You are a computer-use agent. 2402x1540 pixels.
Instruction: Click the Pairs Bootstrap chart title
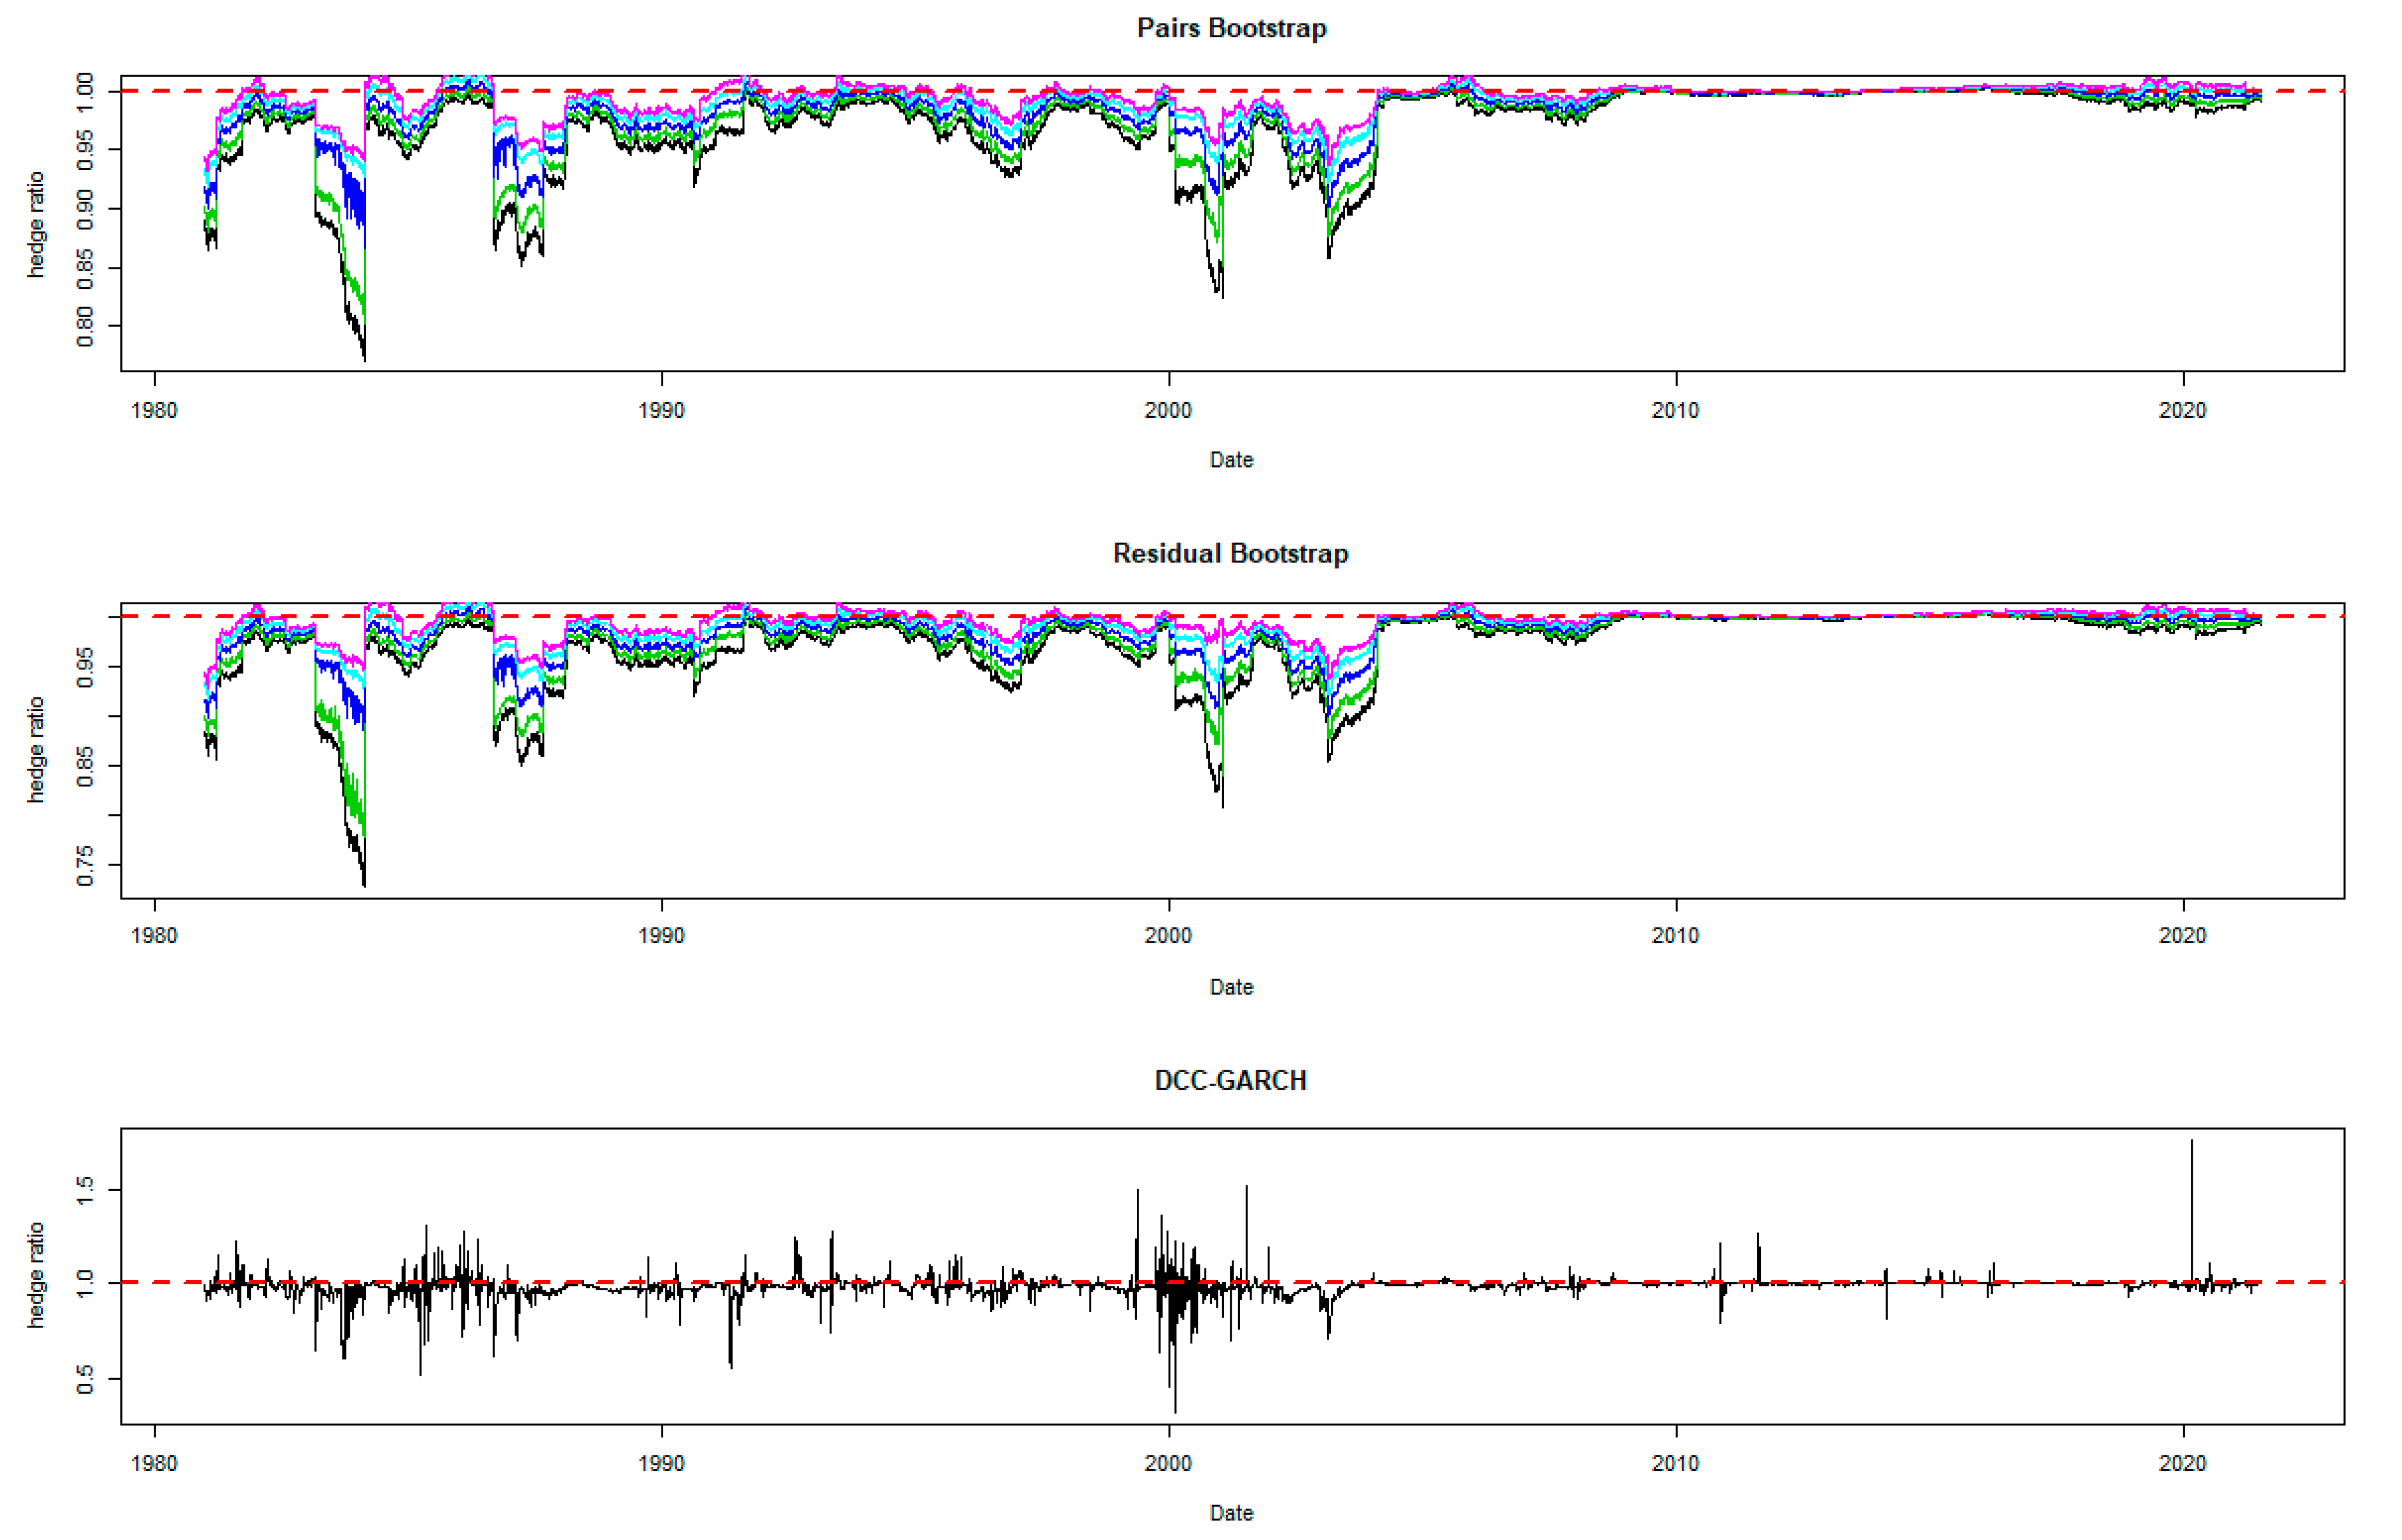pyautogui.click(x=1231, y=28)
